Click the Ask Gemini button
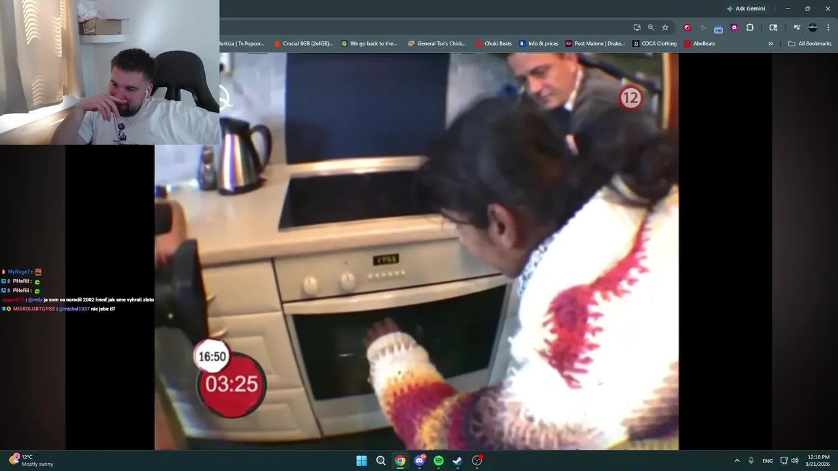 click(x=745, y=9)
